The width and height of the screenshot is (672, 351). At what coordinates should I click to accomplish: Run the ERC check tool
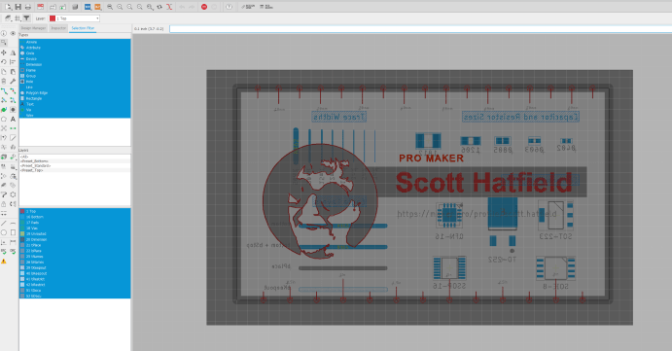(4, 252)
